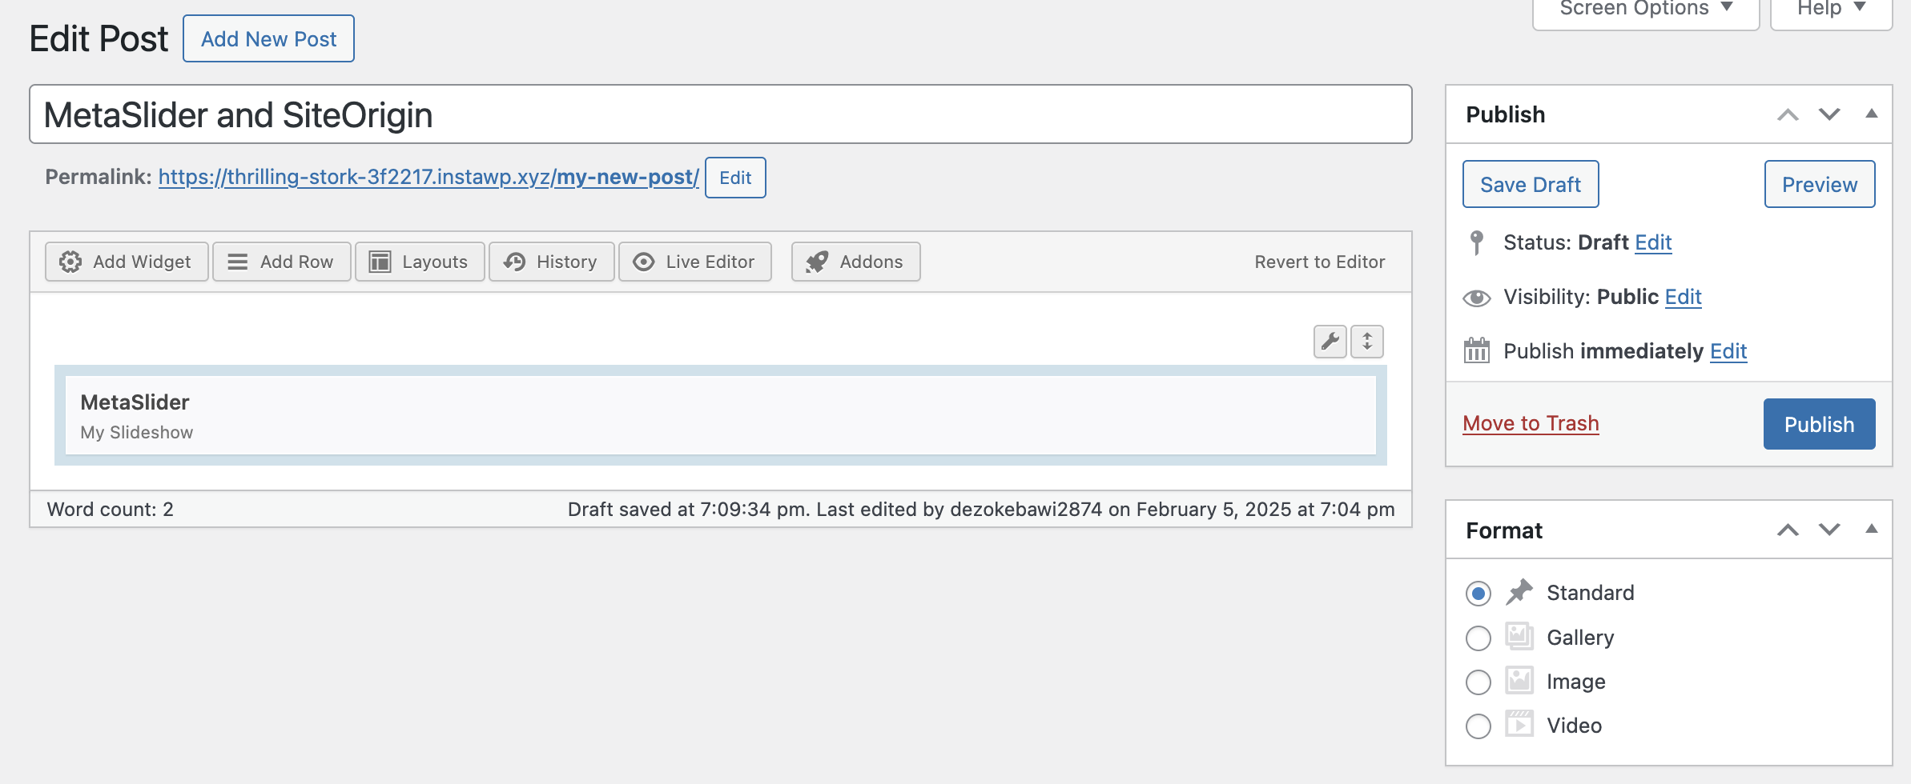Viewport: 1911px width, 784px height.
Task: Click the row settings wrench icon
Action: tap(1330, 342)
